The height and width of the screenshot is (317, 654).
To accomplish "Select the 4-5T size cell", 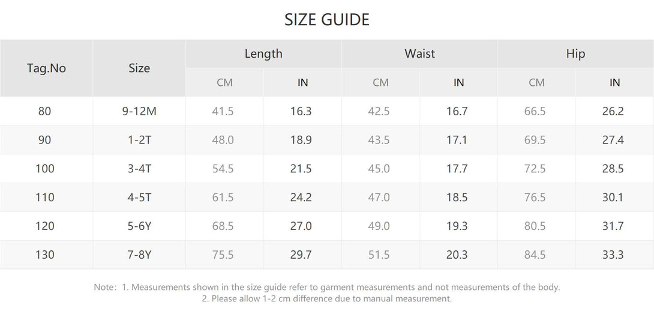I will point(139,198).
